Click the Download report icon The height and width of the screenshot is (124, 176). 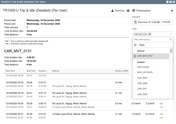[112, 11]
